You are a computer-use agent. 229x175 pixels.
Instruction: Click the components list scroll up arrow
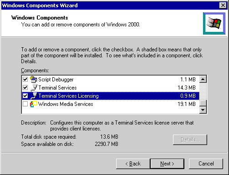(x=203, y=79)
